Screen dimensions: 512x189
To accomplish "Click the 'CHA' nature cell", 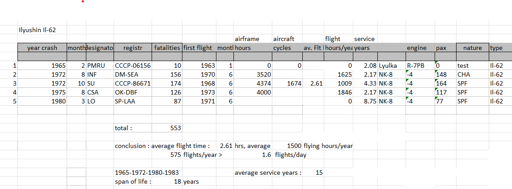I will tap(473, 74).
